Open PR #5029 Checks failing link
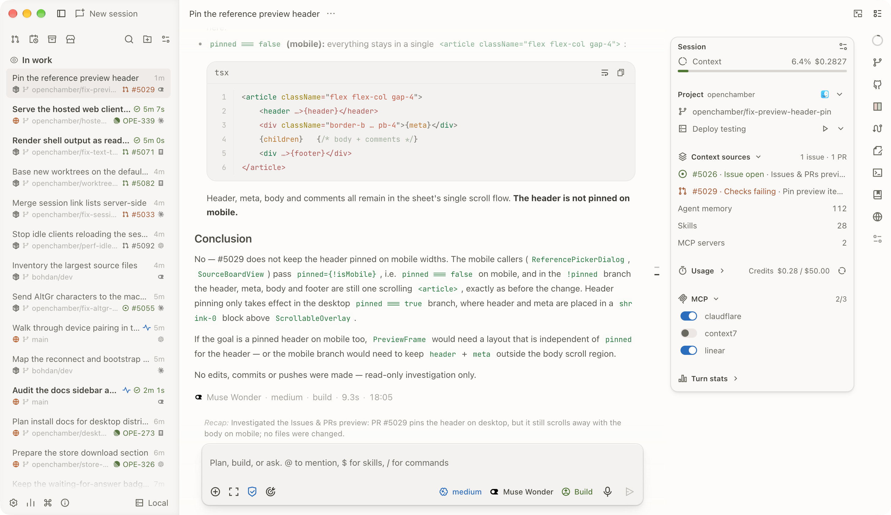The image size is (891, 515). [762, 191]
